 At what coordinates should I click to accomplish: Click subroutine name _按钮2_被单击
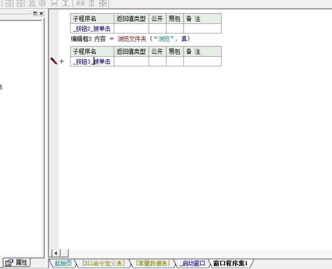point(92,29)
